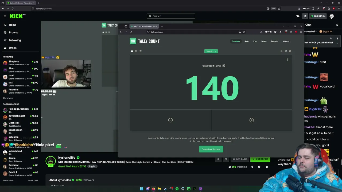Click the plus increment button on the counter

pos(252,120)
